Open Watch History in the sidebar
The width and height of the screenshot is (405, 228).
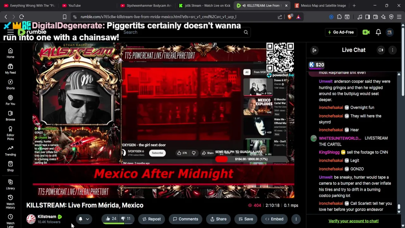tap(10, 202)
